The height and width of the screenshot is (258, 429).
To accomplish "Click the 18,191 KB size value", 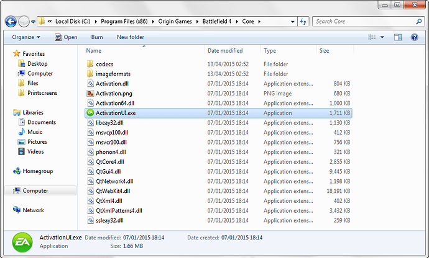I will [338, 191].
